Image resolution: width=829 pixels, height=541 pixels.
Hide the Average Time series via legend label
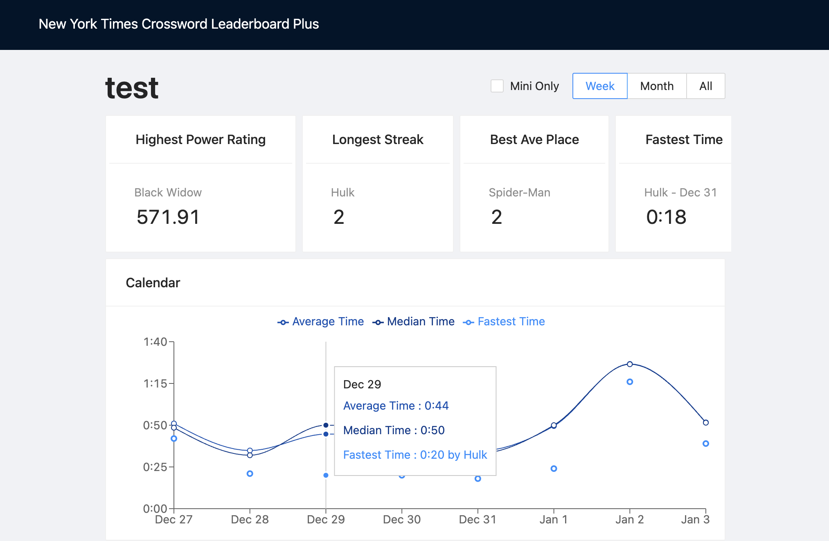[328, 322]
